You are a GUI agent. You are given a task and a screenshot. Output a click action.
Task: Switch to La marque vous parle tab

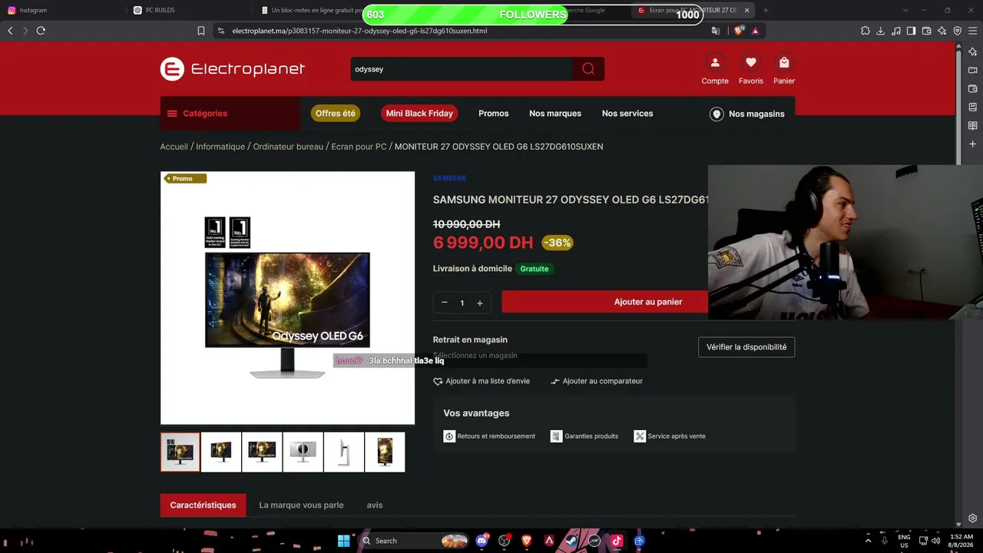[301, 505]
